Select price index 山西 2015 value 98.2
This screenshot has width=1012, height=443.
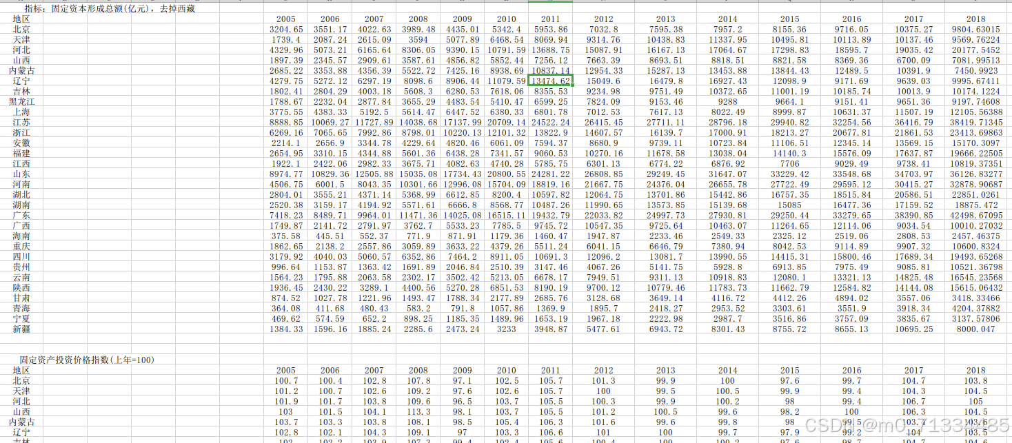790,411
